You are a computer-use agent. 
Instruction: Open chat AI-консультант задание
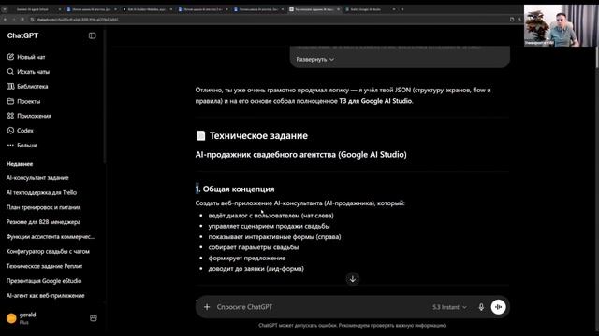[37, 178]
